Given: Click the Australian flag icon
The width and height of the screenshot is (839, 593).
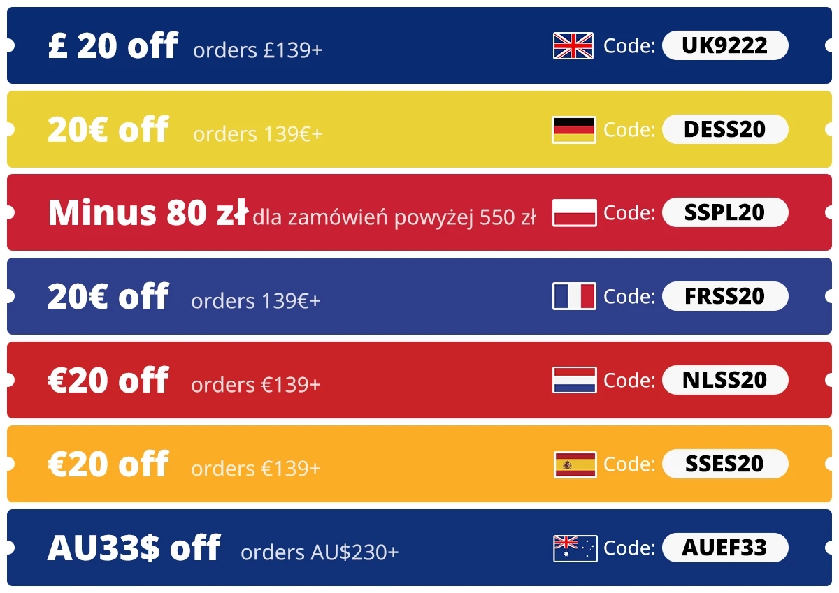Looking at the screenshot, I should pos(575,548).
